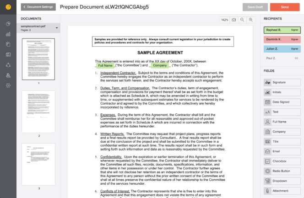
Task: Add a Radio Button field
Action: point(282,171)
